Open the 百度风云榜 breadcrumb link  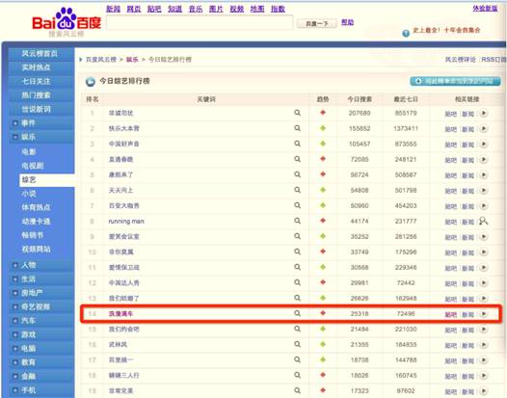coord(101,60)
